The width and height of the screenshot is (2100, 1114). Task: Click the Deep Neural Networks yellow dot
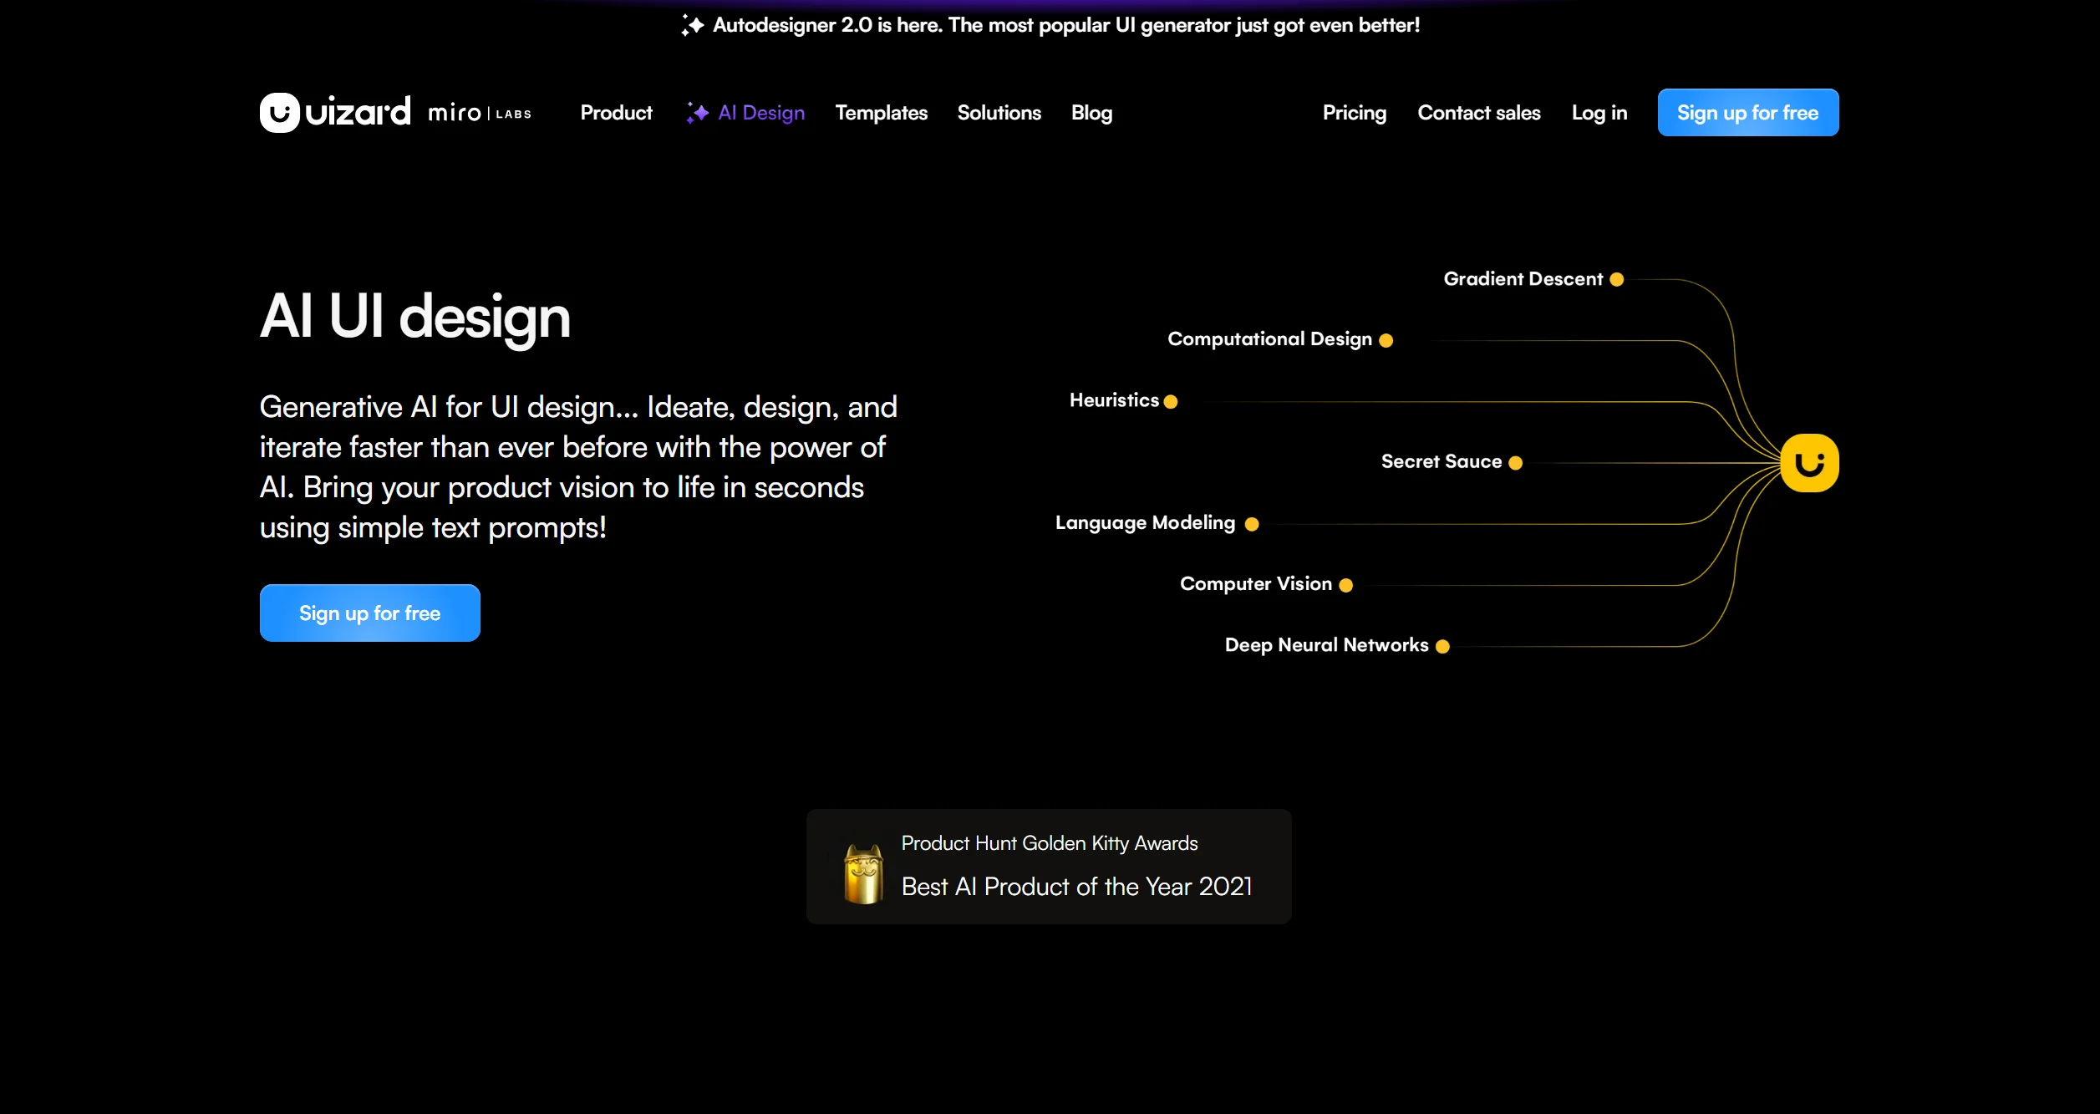[x=1442, y=646]
